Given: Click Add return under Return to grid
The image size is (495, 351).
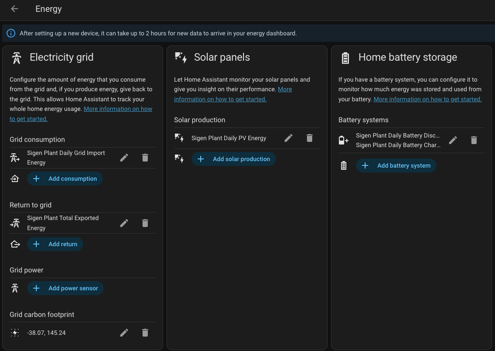Looking at the screenshot, I should coord(55,244).
